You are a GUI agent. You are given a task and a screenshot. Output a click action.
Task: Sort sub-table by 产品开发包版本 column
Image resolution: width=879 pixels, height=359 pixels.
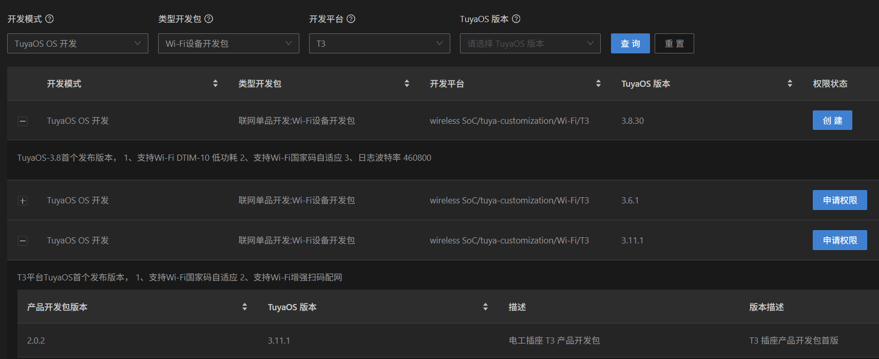244,307
